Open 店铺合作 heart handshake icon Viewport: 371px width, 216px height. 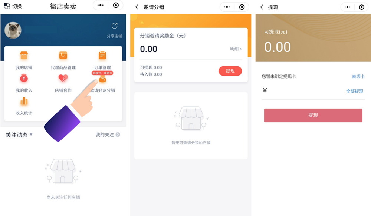point(63,78)
